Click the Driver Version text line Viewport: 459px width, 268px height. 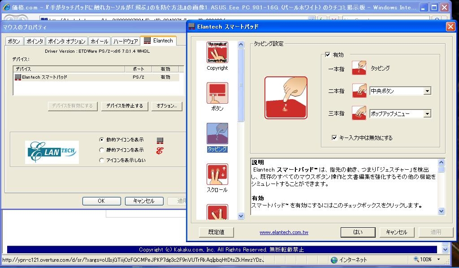[97, 51]
